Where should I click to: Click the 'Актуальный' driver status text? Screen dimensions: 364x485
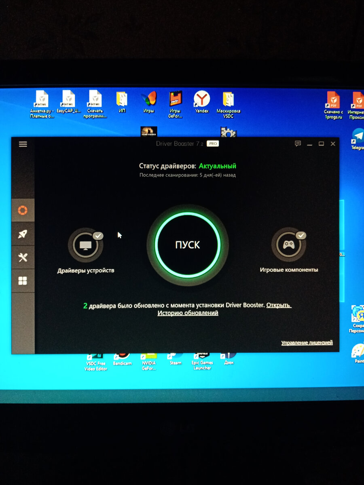(x=218, y=166)
